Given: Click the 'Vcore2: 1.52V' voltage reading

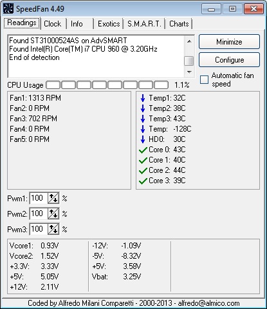Looking at the screenshot, I should click(x=34, y=256).
